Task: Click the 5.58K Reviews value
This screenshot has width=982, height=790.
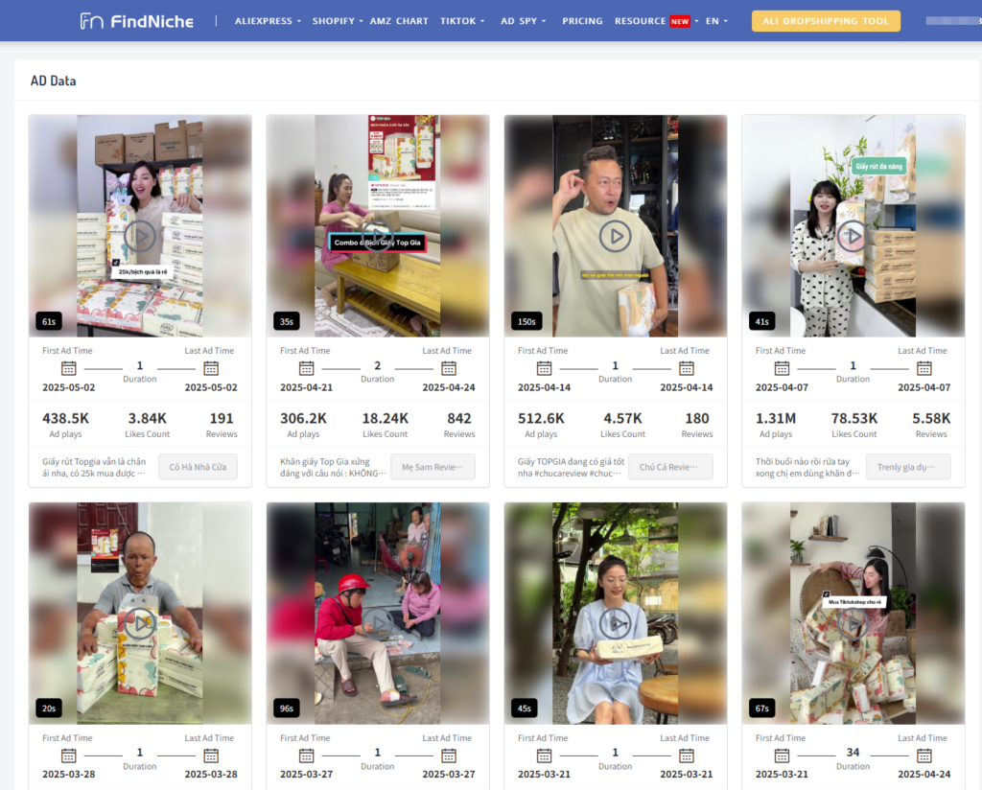Action: click(x=931, y=418)
